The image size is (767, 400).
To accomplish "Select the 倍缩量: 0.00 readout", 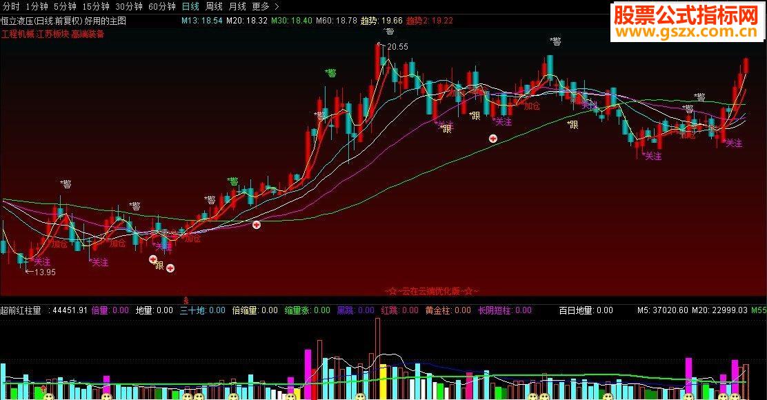I will coord(255,310).
